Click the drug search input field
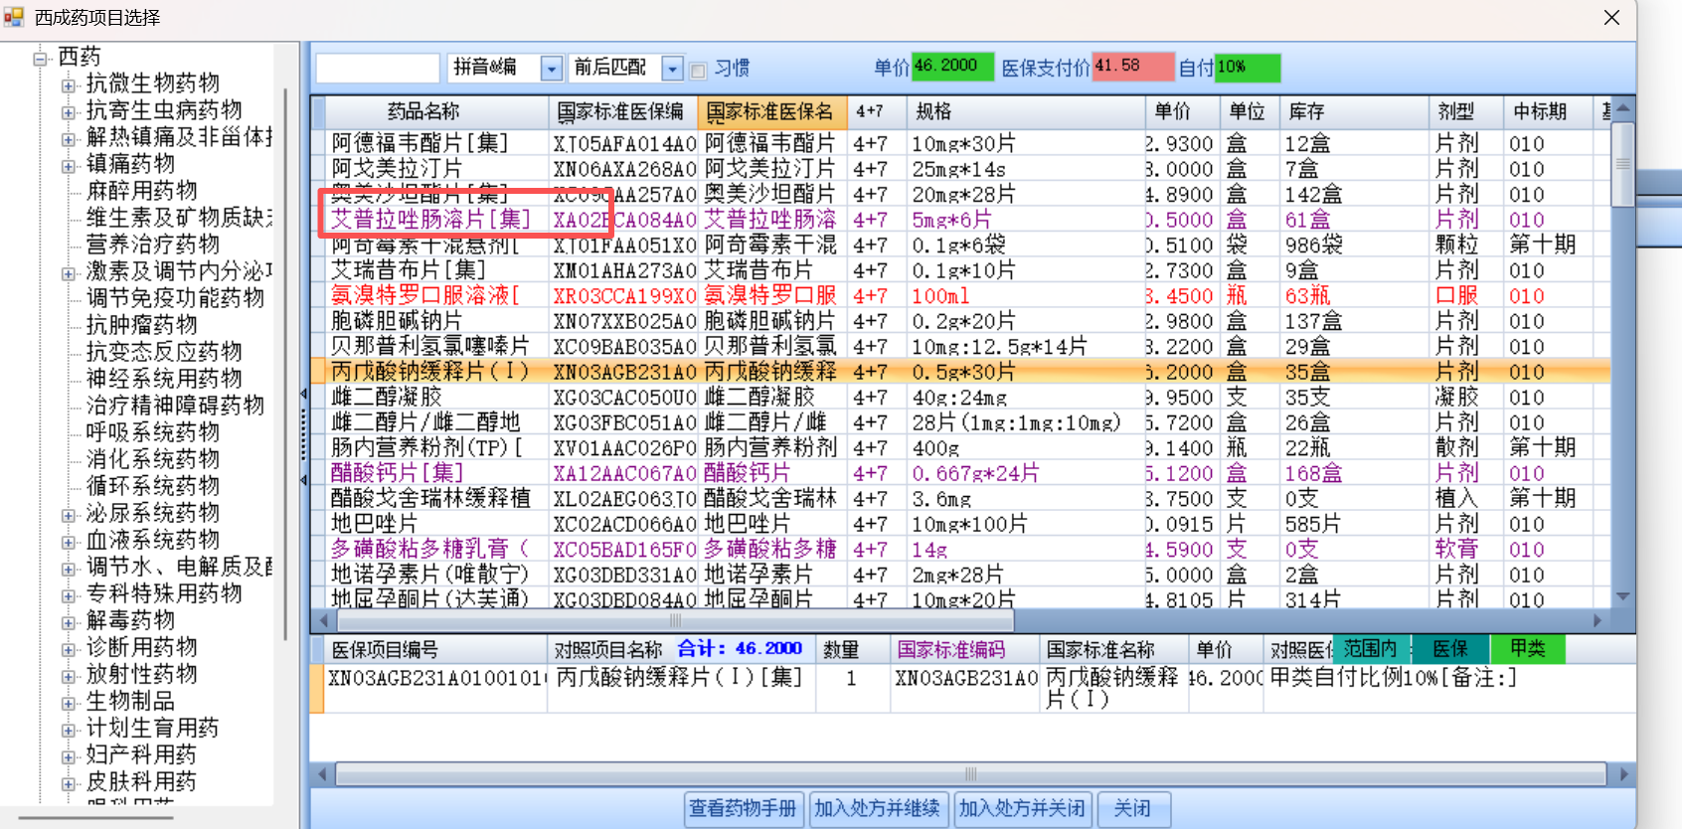The width and height of the screenshot is (1682, 829). (x=378, y=68)
